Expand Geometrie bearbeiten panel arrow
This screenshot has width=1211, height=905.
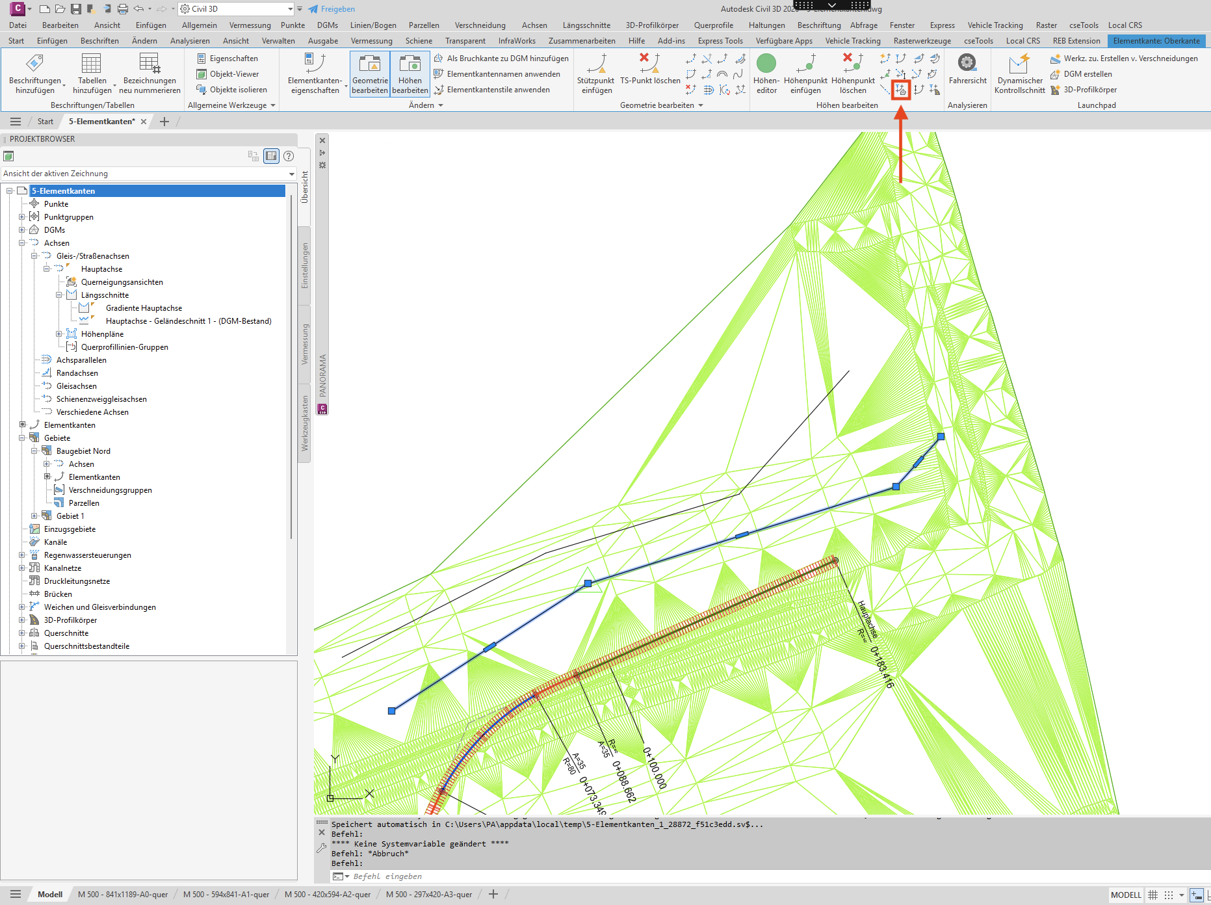(x=701, y=105)
